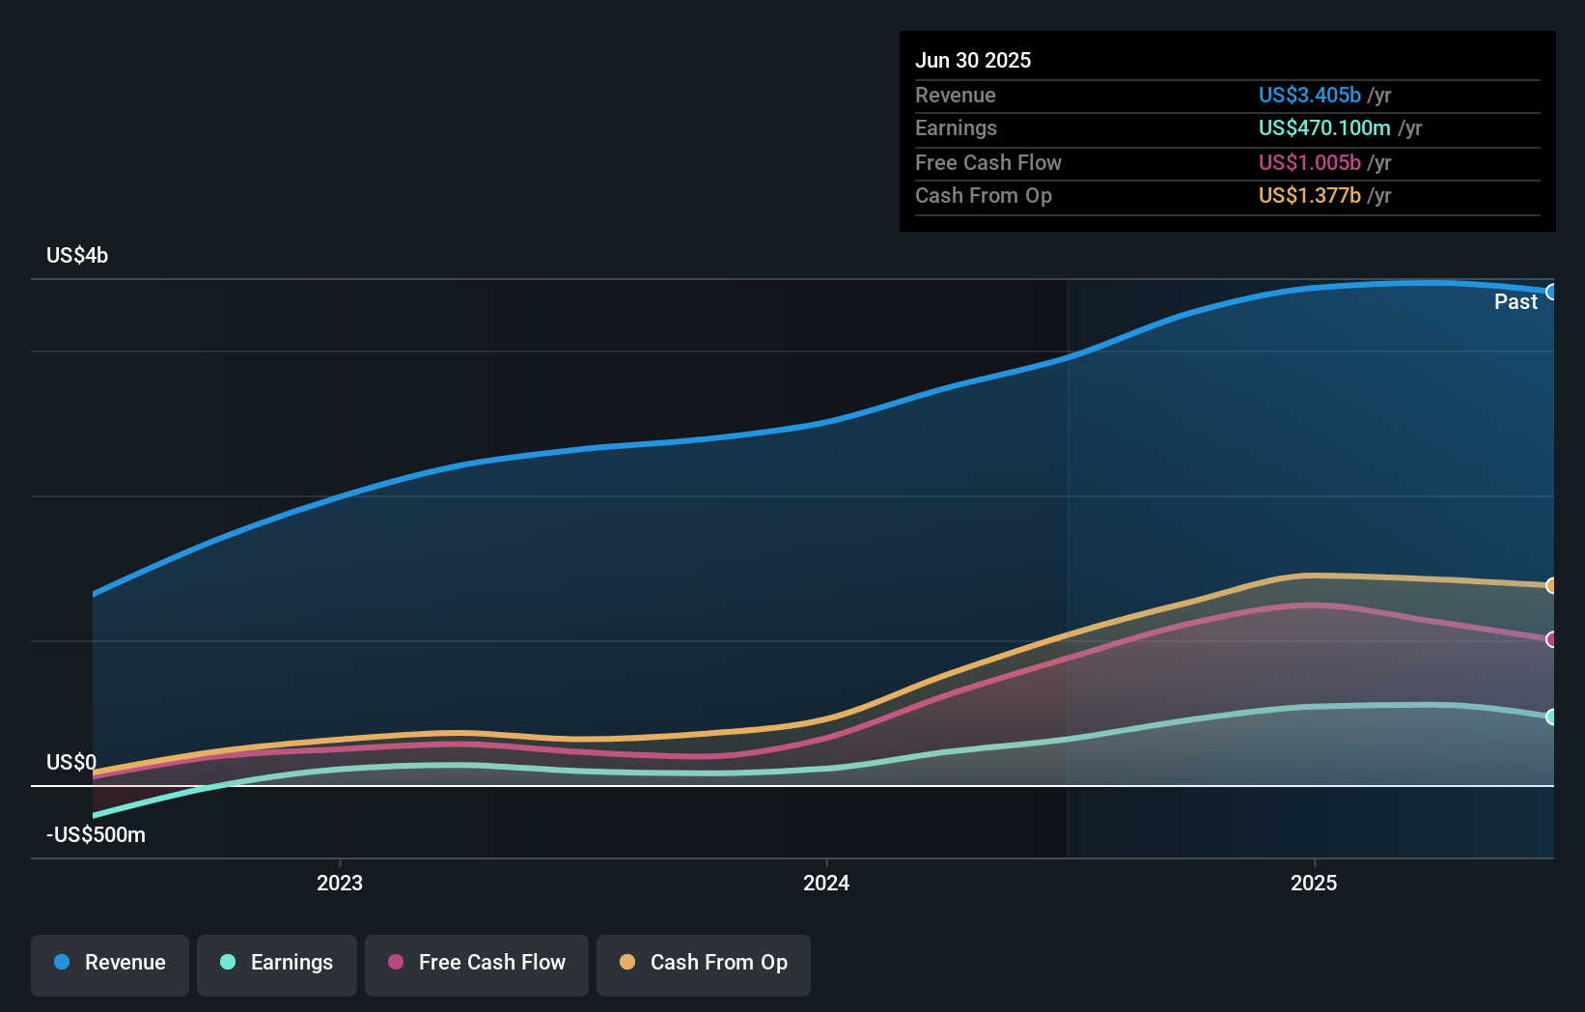Click the 2024 axis label
Image resolution: width=1585 pixels, height=1012 pixels.
[x=827, y=882]
